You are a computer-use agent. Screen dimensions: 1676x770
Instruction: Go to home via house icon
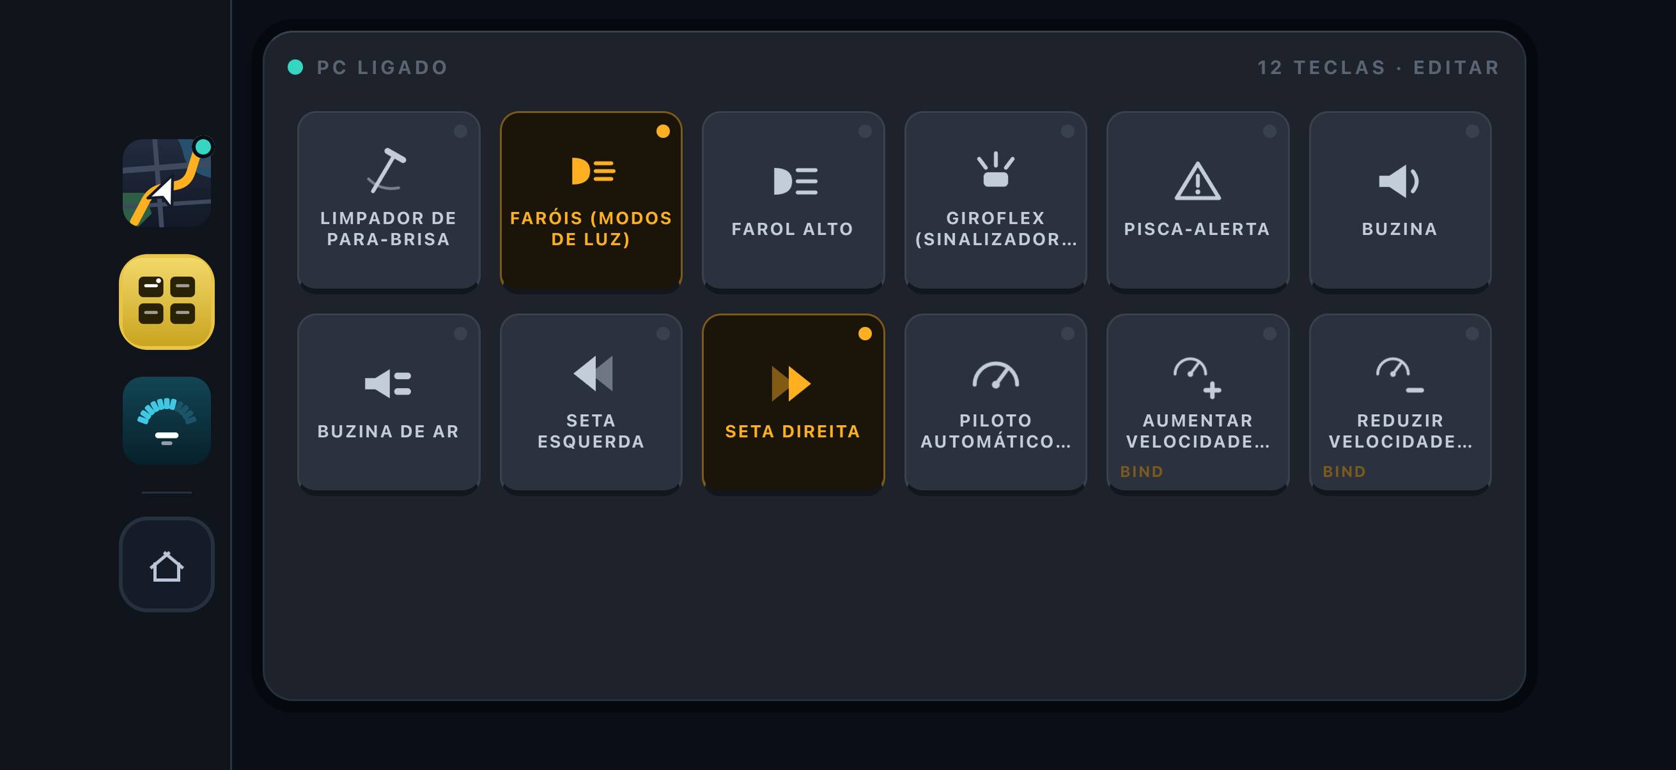(x=167, y=565)
